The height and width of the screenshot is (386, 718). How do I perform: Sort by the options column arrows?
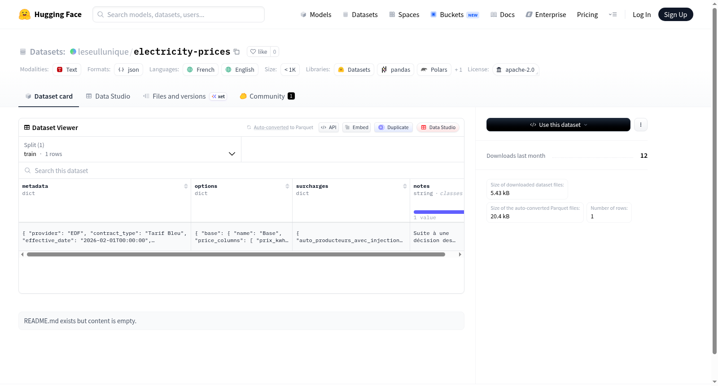287,186
